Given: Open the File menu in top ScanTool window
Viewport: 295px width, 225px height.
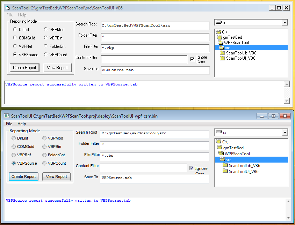Looking at the screenshot, I should 10,15.
